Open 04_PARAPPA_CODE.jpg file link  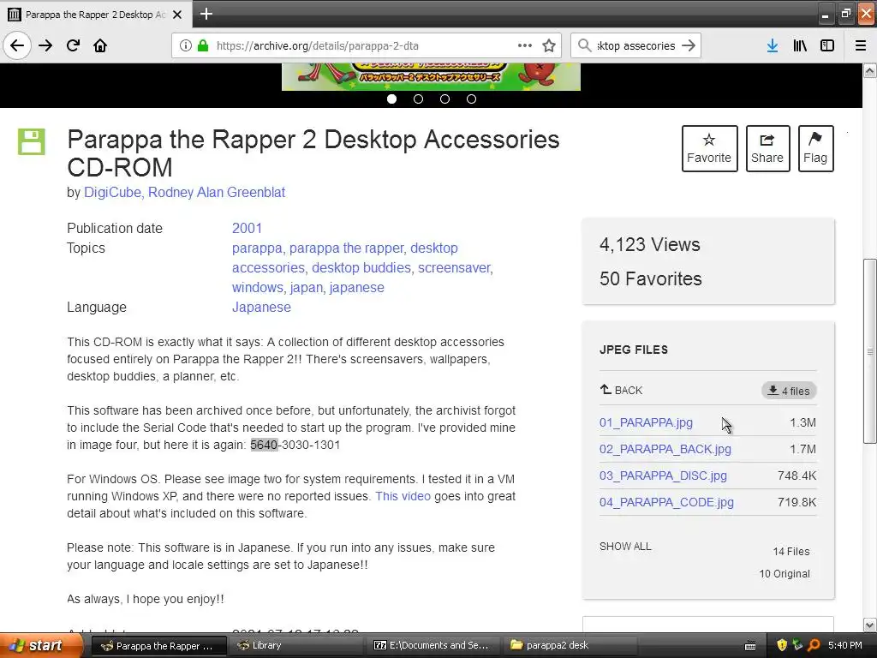(666, 502)
